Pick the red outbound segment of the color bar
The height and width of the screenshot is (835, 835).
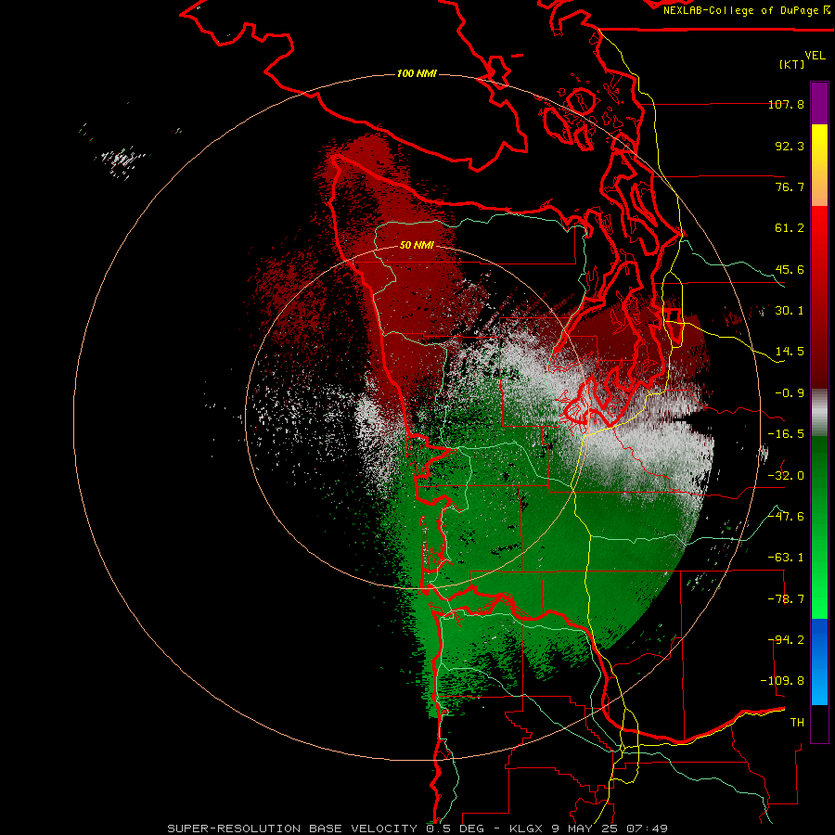[819, 297]
